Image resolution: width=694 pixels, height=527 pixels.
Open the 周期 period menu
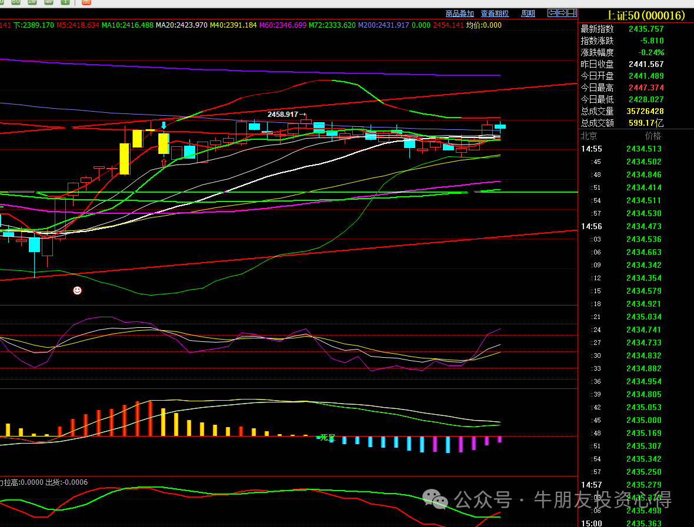(528, 14)
